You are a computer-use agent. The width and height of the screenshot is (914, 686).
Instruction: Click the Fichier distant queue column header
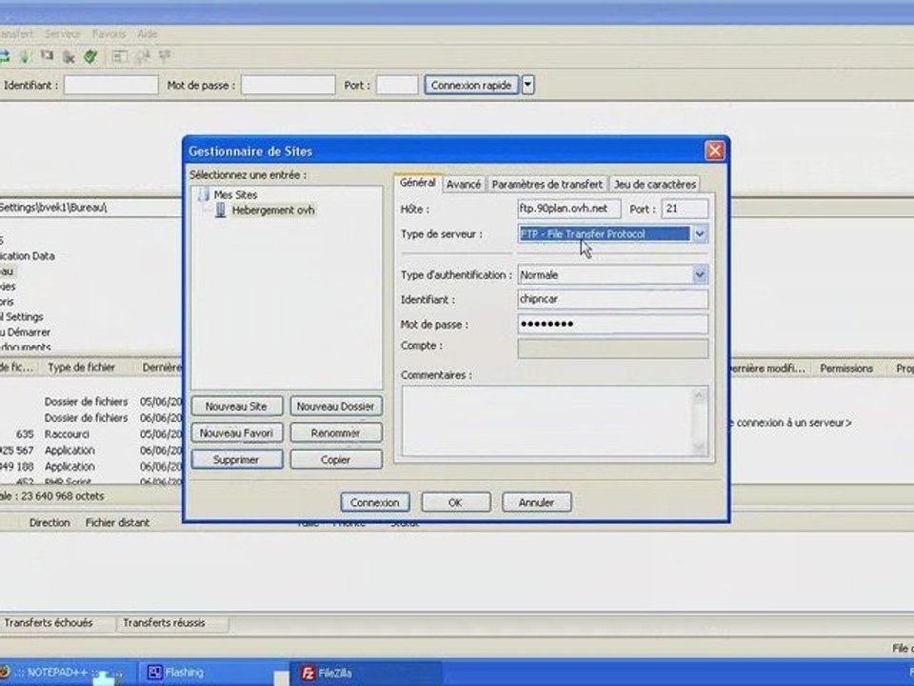coord(118,523)
